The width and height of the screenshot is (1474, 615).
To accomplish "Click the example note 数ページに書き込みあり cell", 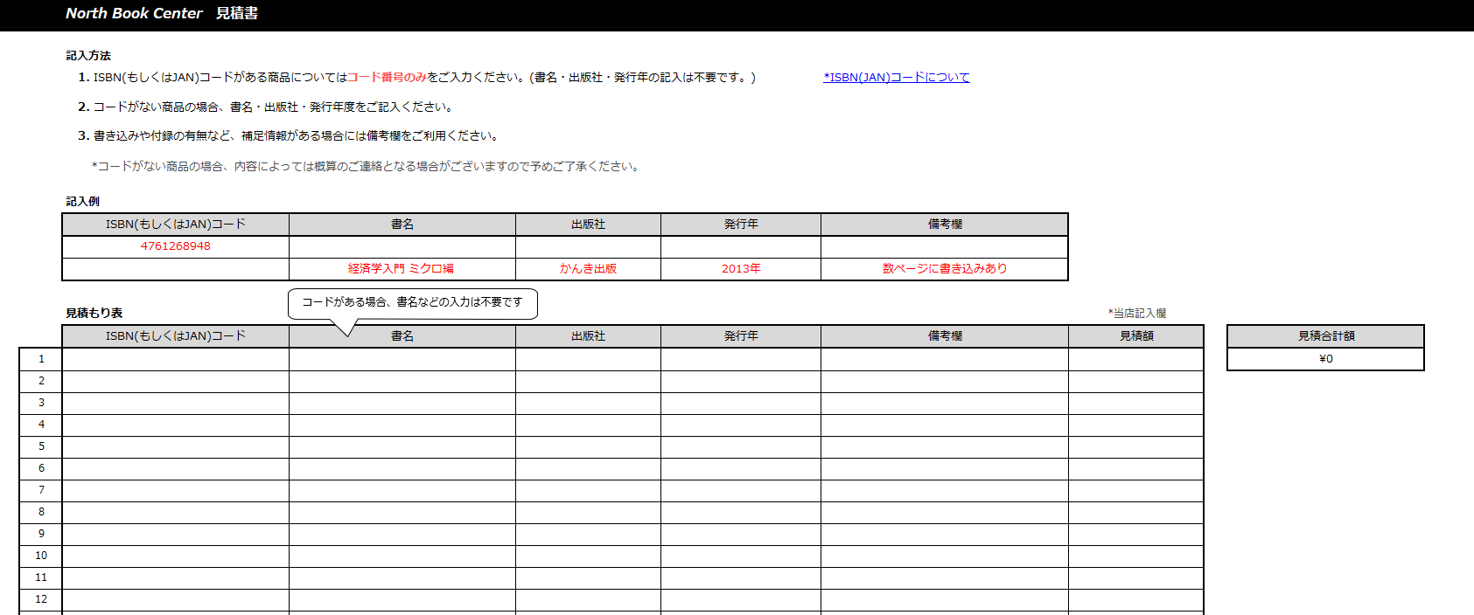I will coord(945,269).
